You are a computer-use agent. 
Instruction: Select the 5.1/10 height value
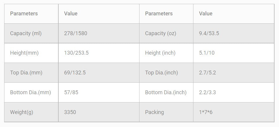(x=207, y=53)
